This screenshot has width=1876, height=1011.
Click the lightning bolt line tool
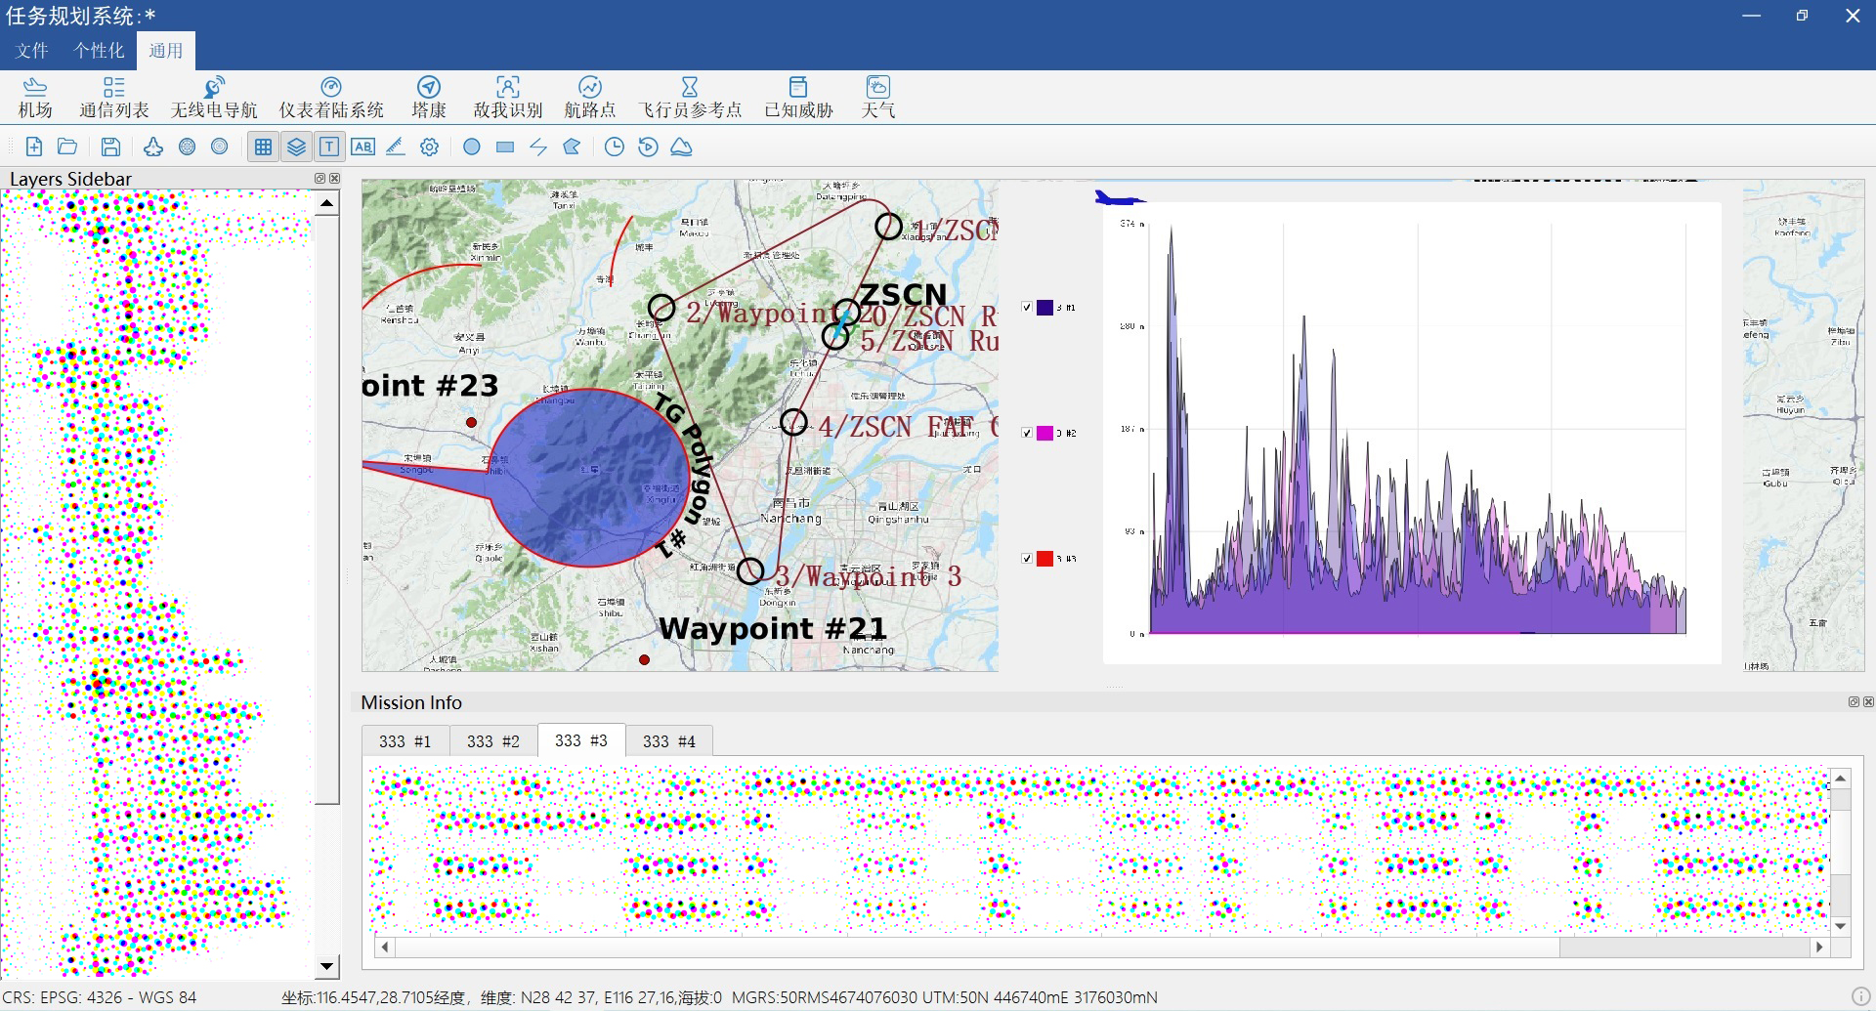click(x=538, y=147)
